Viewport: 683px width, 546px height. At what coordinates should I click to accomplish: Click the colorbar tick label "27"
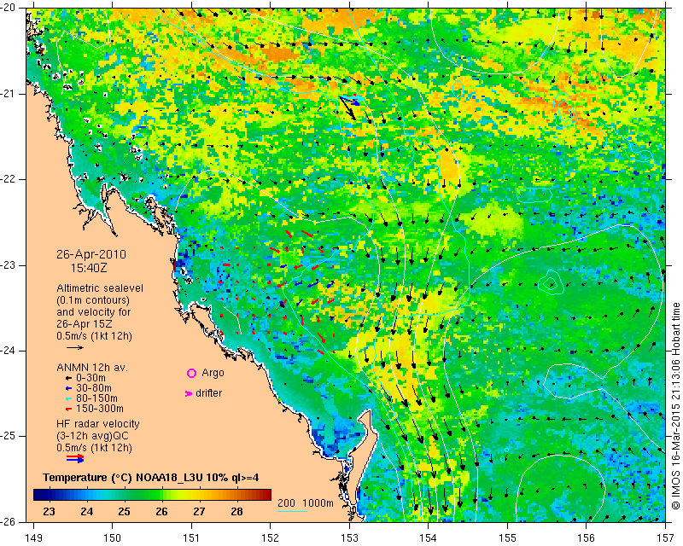199,511
